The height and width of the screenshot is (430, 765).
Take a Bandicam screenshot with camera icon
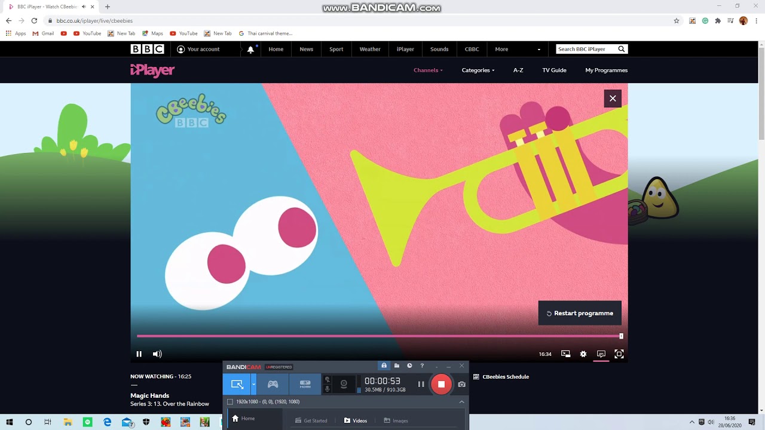point(461,384)
